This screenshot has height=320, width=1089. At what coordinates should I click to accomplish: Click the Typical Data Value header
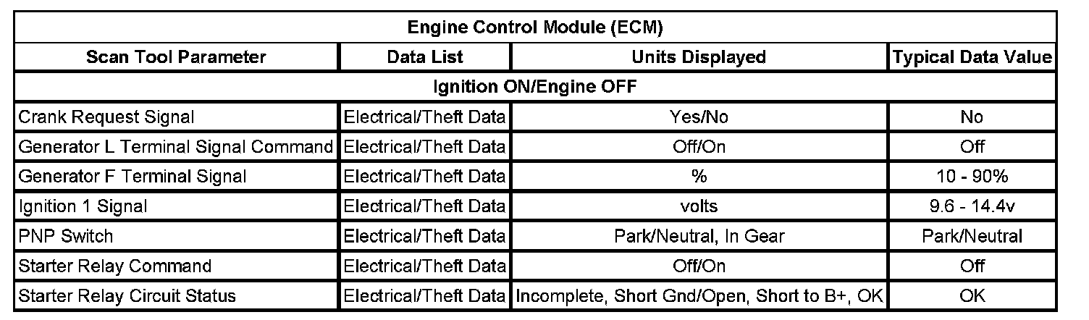[972, 56]
